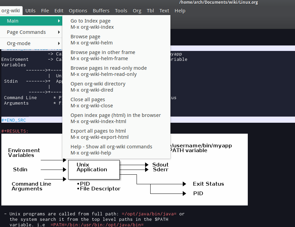The height and width of the screenshot is (227, 295).
Task: Choose Go to Index page
Action: click(116, 24)
